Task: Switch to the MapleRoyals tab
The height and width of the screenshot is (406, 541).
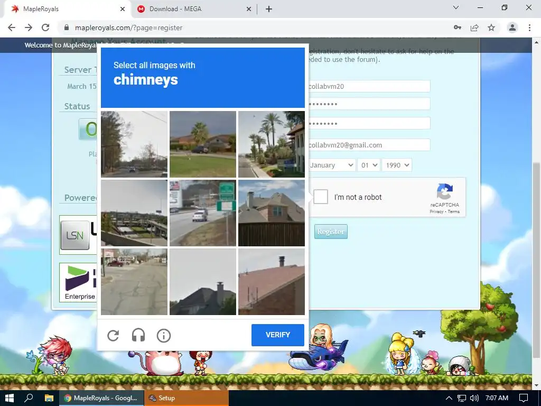Action: [67, 9]
